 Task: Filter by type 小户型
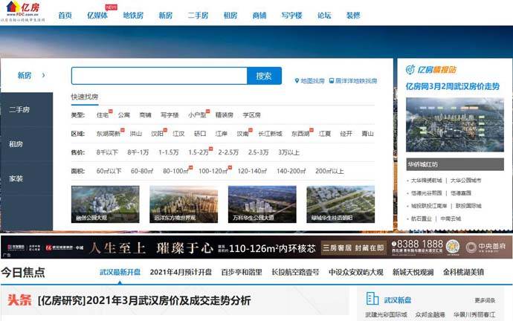click(x=197, y=115)
